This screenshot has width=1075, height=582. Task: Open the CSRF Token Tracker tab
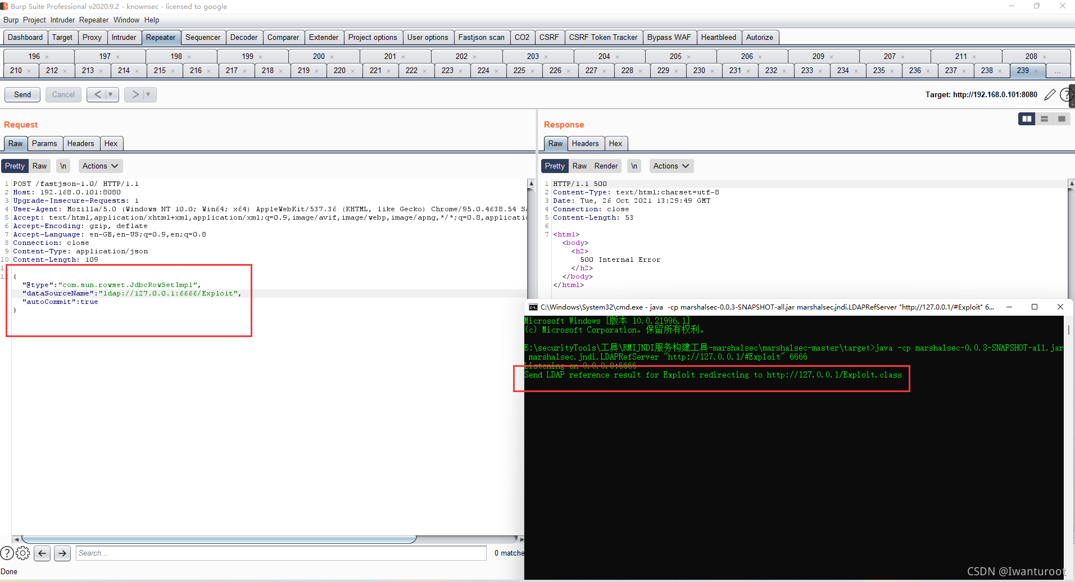pos(604,38)
